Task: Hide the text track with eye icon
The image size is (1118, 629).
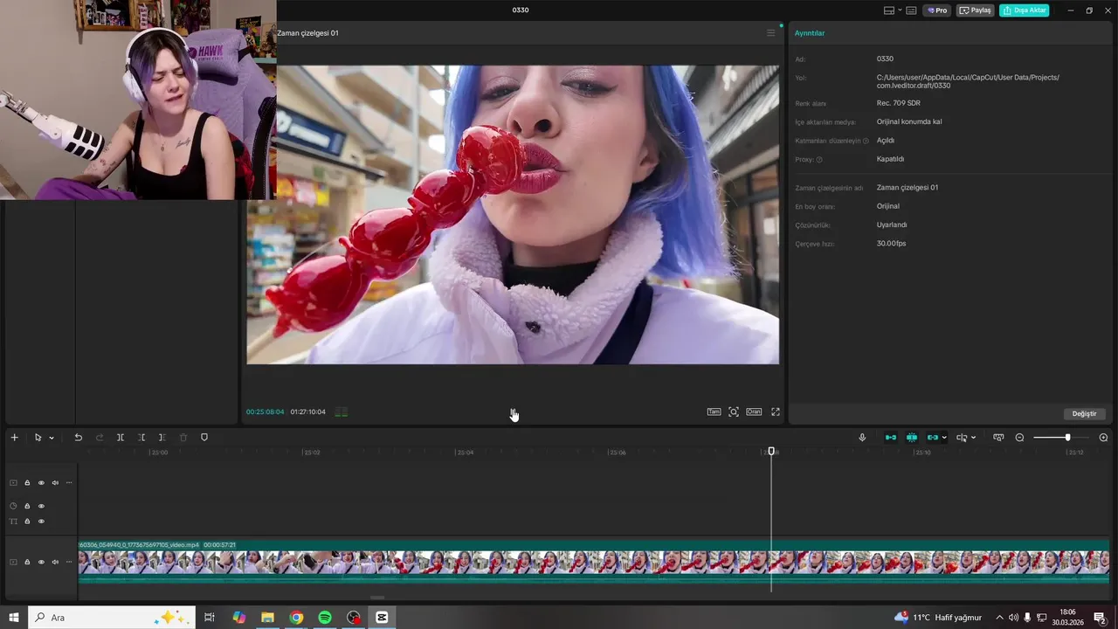Action: (41, 522)
